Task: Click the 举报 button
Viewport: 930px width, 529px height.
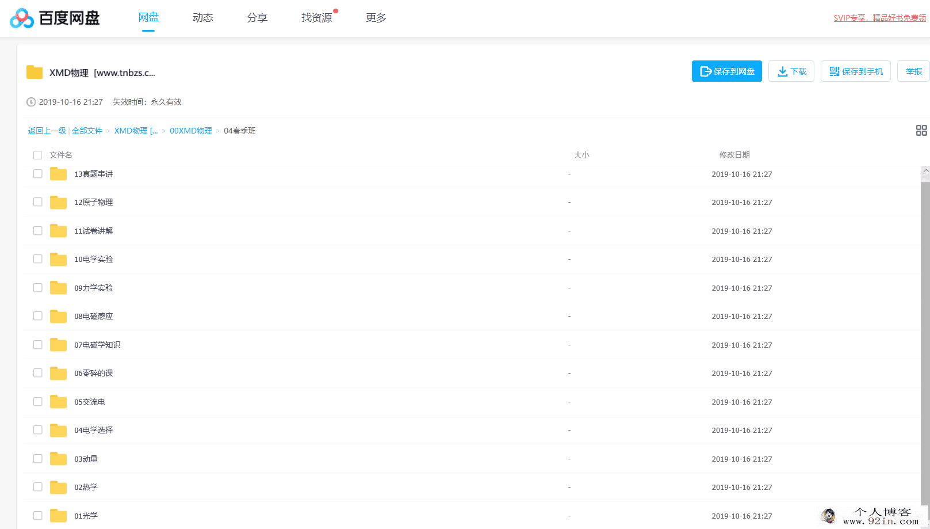Action: [x=914, y=71]
